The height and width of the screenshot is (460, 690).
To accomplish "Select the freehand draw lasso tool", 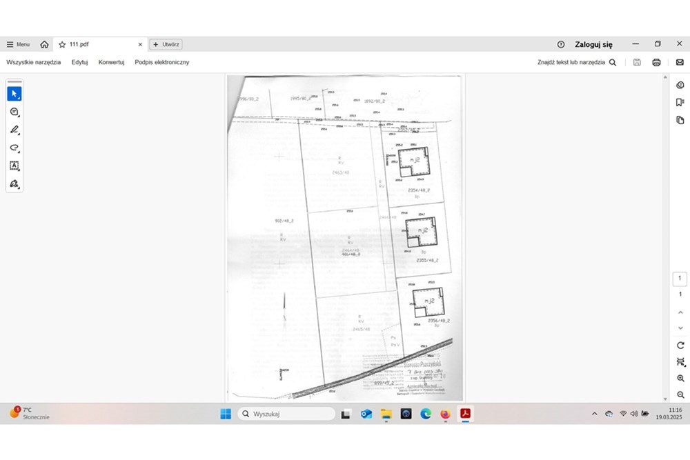I will [14, 148].
